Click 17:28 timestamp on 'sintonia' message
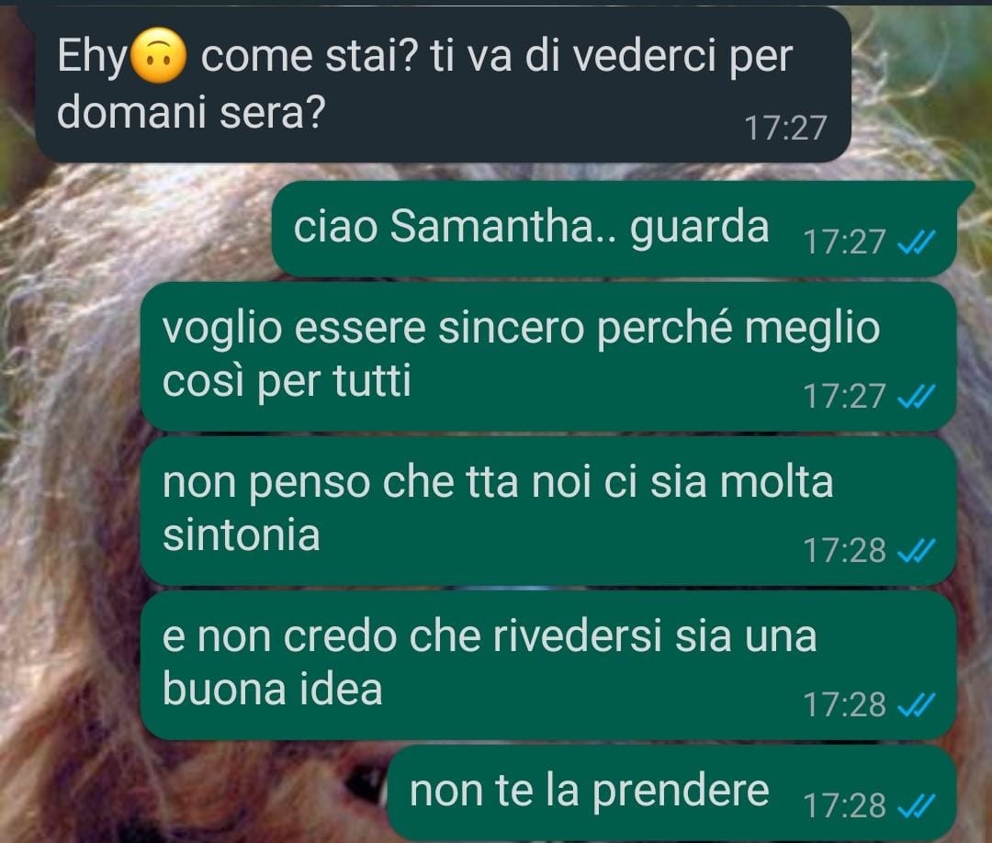This screenshot has width=992, height=843. 844,551
